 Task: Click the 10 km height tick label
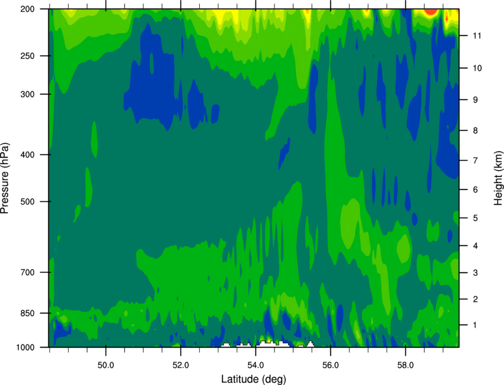pyautogui.click(x=477, y=68)
